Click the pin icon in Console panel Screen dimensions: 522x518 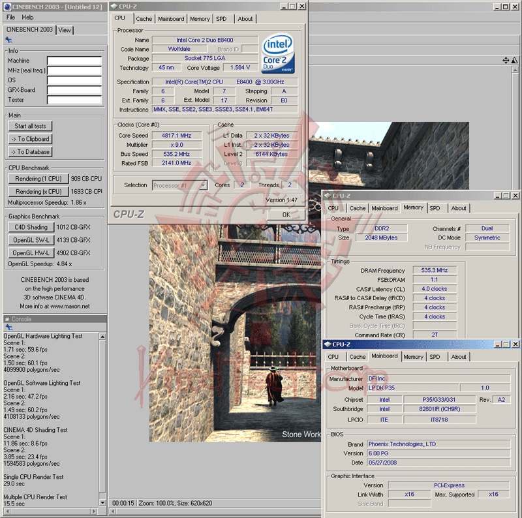pos(9,328)
